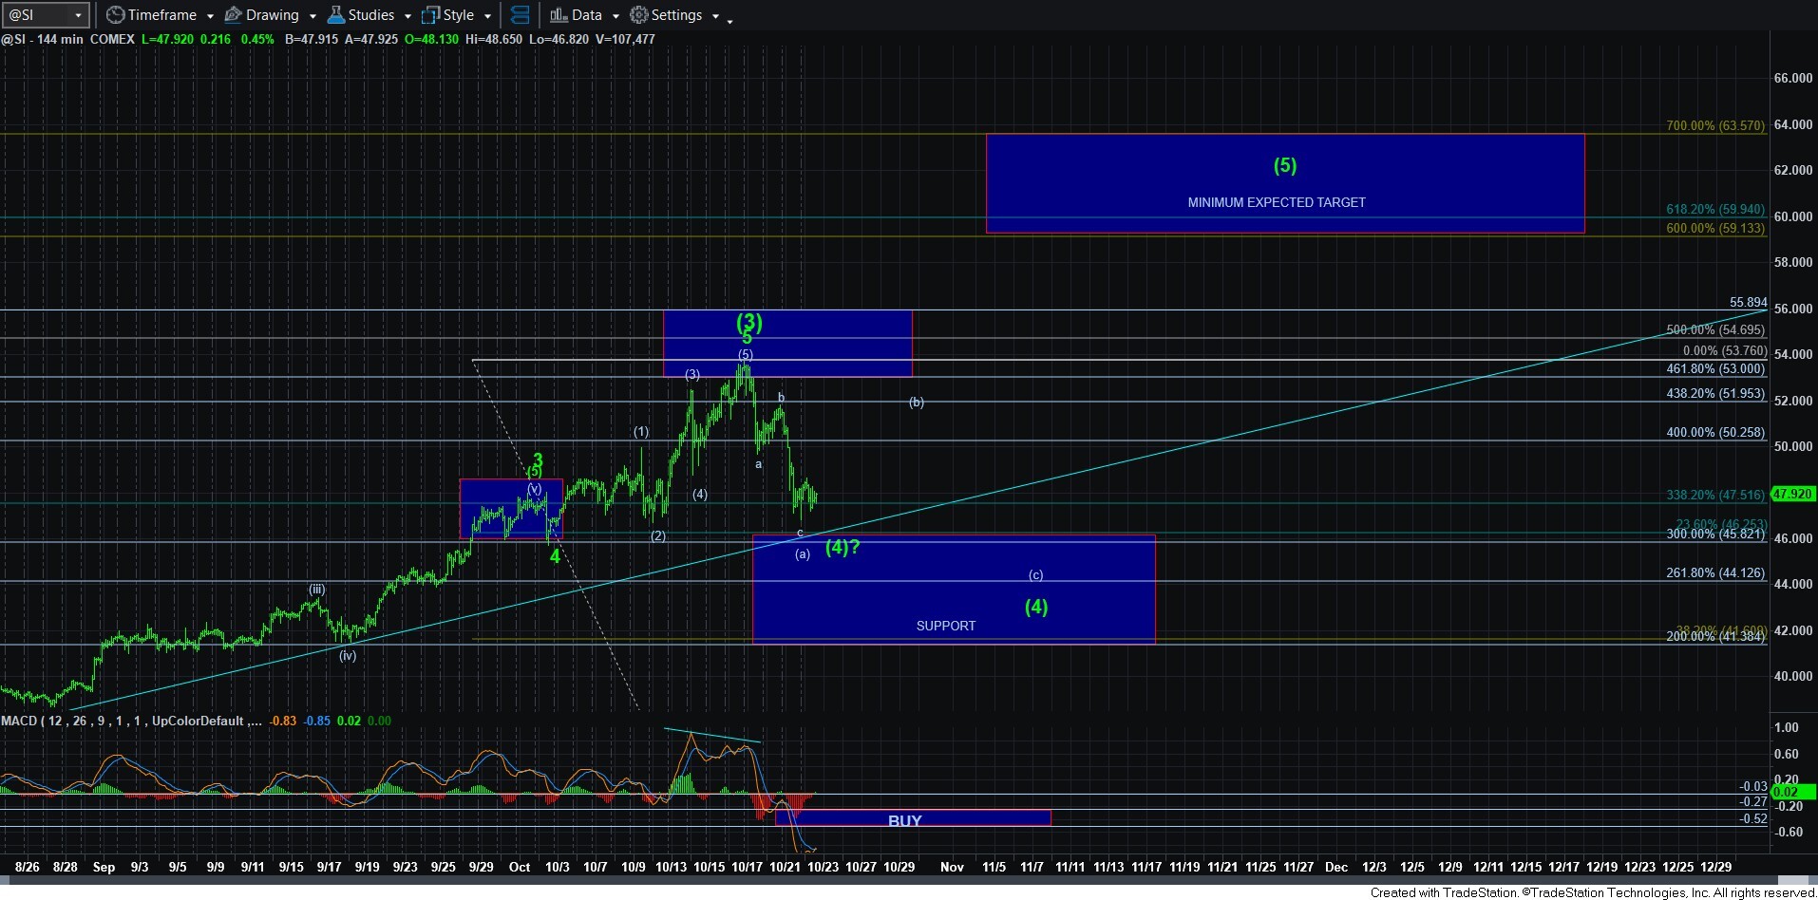Open the Style menu label

click(x=459, y=15)
